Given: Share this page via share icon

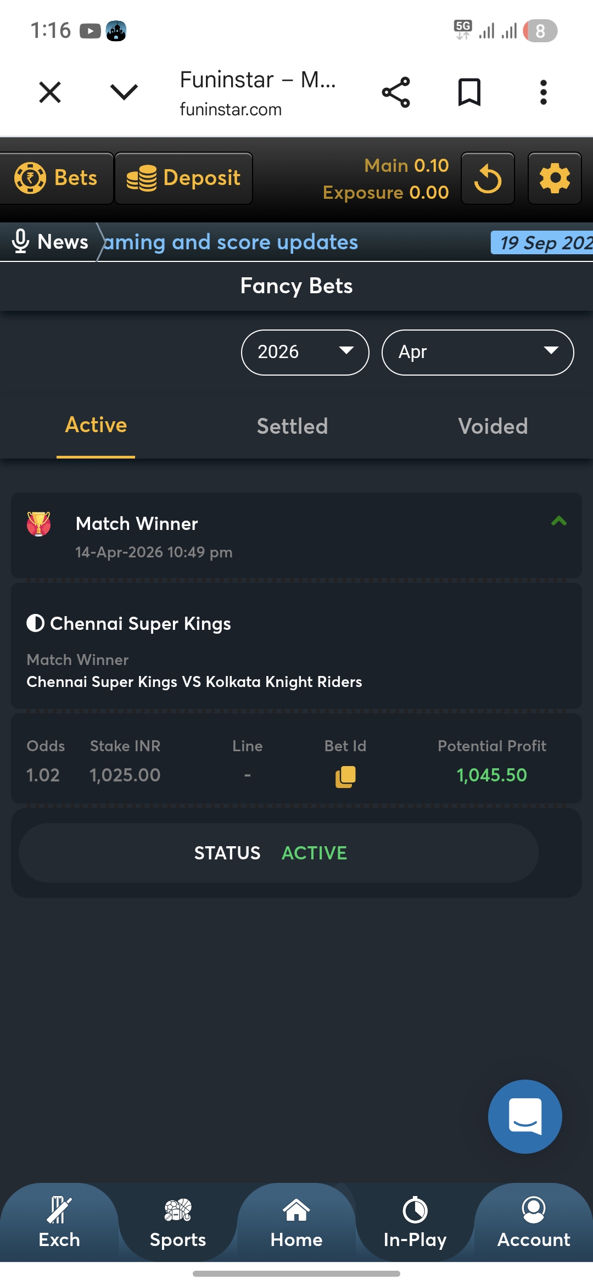Looking at the screenshot, I should 396,92.
